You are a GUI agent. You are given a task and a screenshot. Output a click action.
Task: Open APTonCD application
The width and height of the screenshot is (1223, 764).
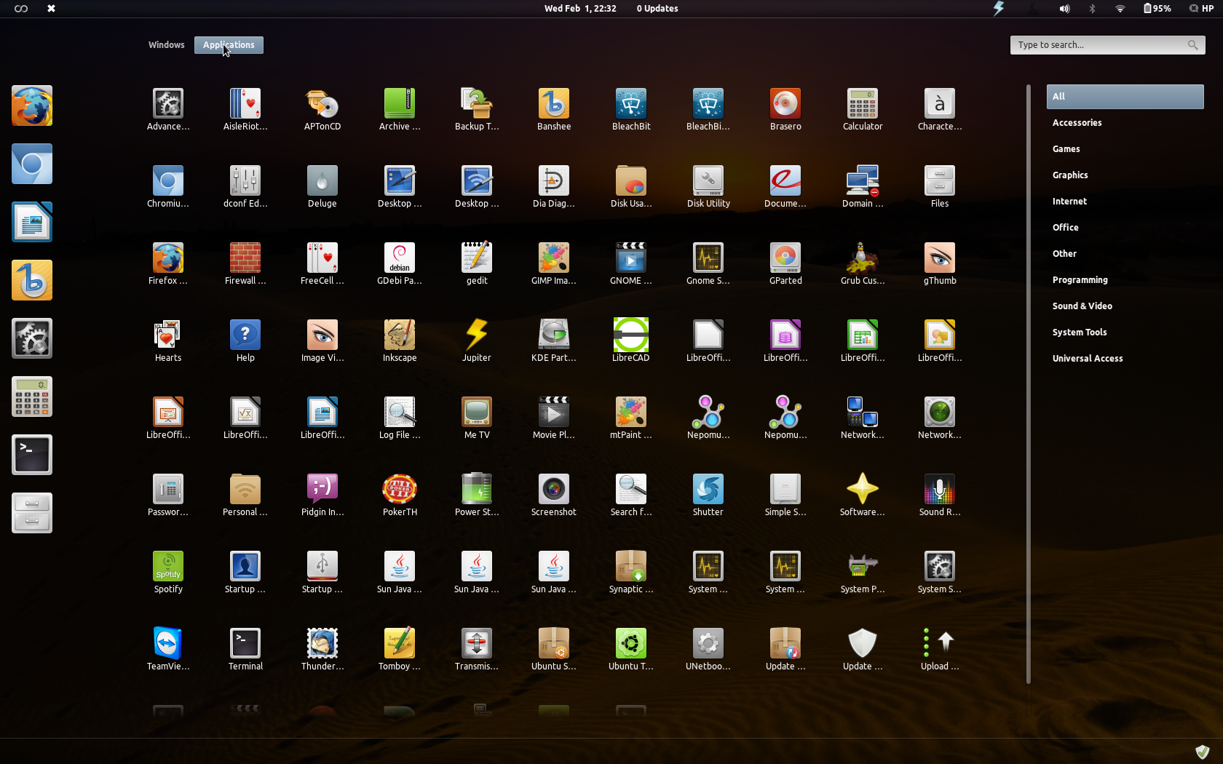(x=322, y=110)
